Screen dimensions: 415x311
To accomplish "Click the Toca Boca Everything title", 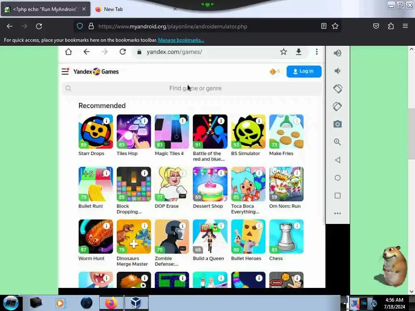I will click(x=245, y=209).
